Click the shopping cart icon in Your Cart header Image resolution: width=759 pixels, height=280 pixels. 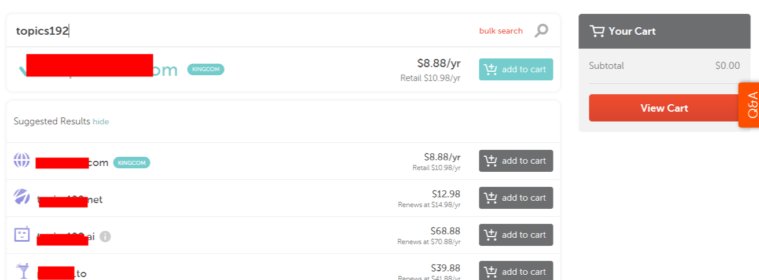(597, 31)
